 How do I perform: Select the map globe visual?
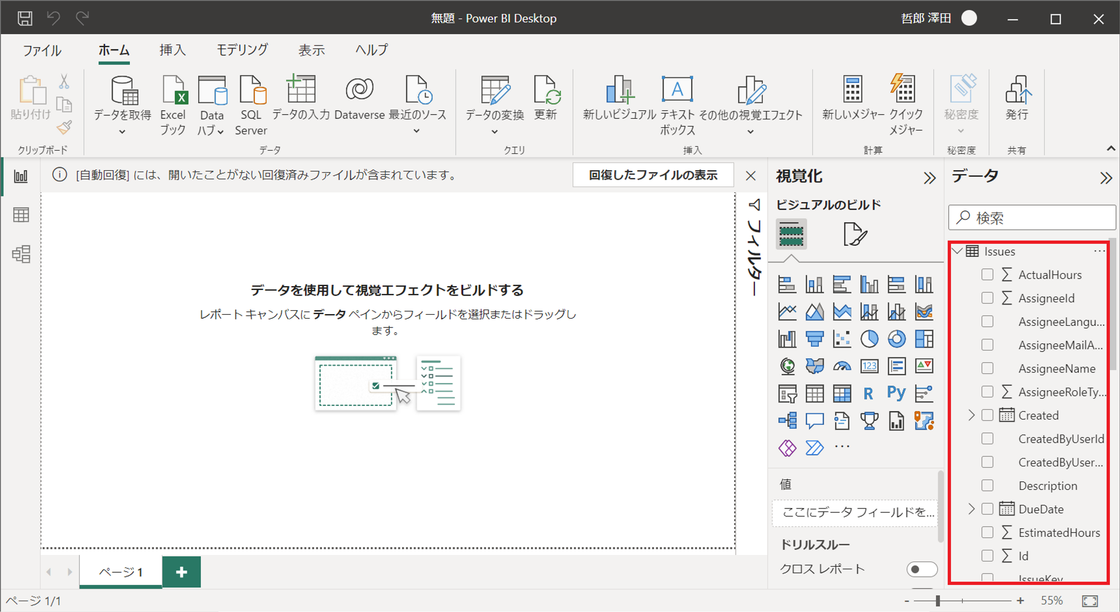pyautogui.click(x=787, y=366)
